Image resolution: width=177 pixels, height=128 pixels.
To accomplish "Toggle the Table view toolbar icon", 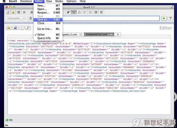I will point(96,12).
